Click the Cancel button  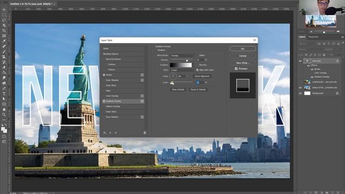[x=243, y=56]
